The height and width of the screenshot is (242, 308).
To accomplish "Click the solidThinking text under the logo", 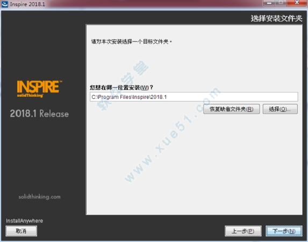I will pyautogui.click(x=30, y=96).
